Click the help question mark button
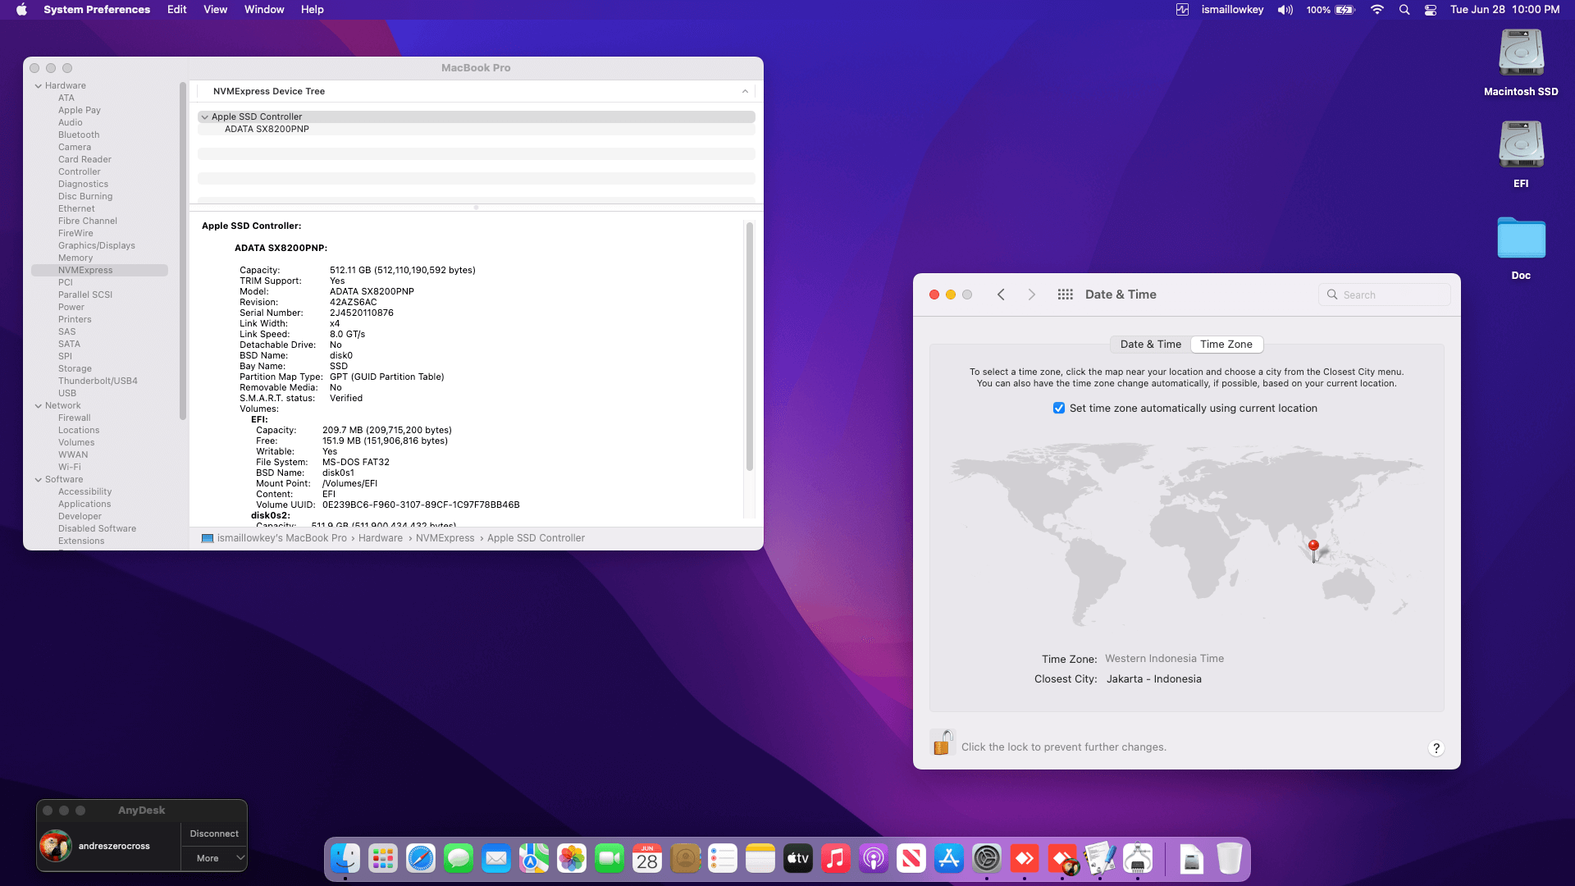 (x=1436, y=748)
